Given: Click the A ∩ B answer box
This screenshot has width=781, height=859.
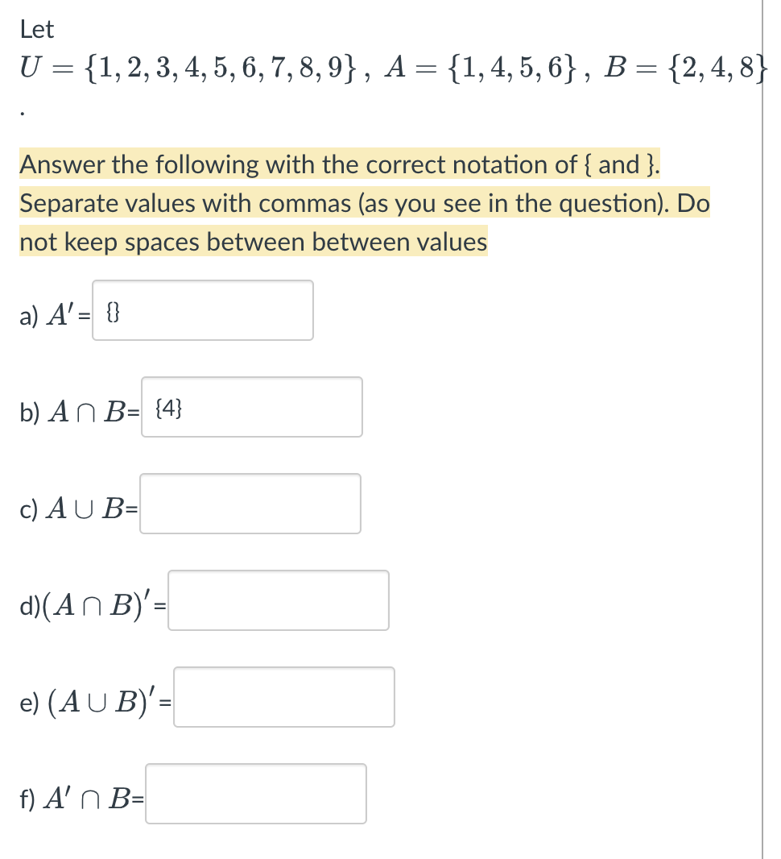Looking at the screenshot, I should 251,407.
